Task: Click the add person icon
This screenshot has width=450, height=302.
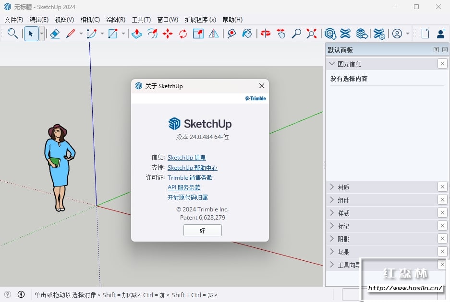Action: tap(441, 34)
